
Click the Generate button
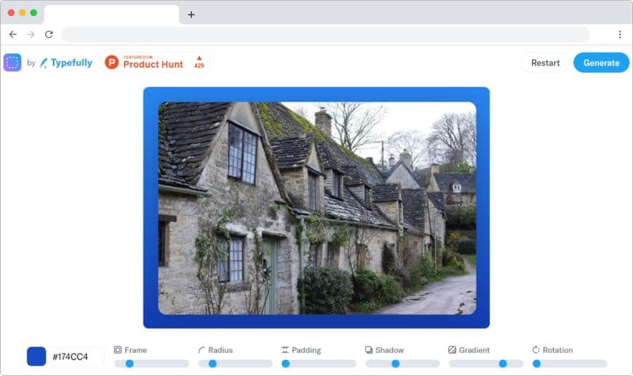click(601, 63)
